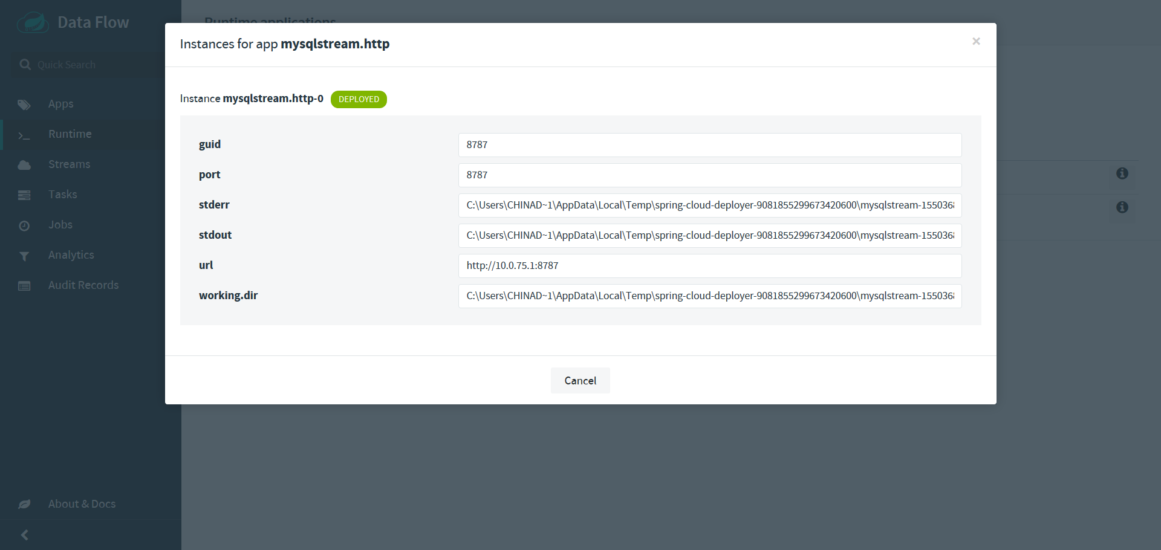This screenshot has height=550, width=1161.
Task: Click the Data Flow title text
Action: 93,22
